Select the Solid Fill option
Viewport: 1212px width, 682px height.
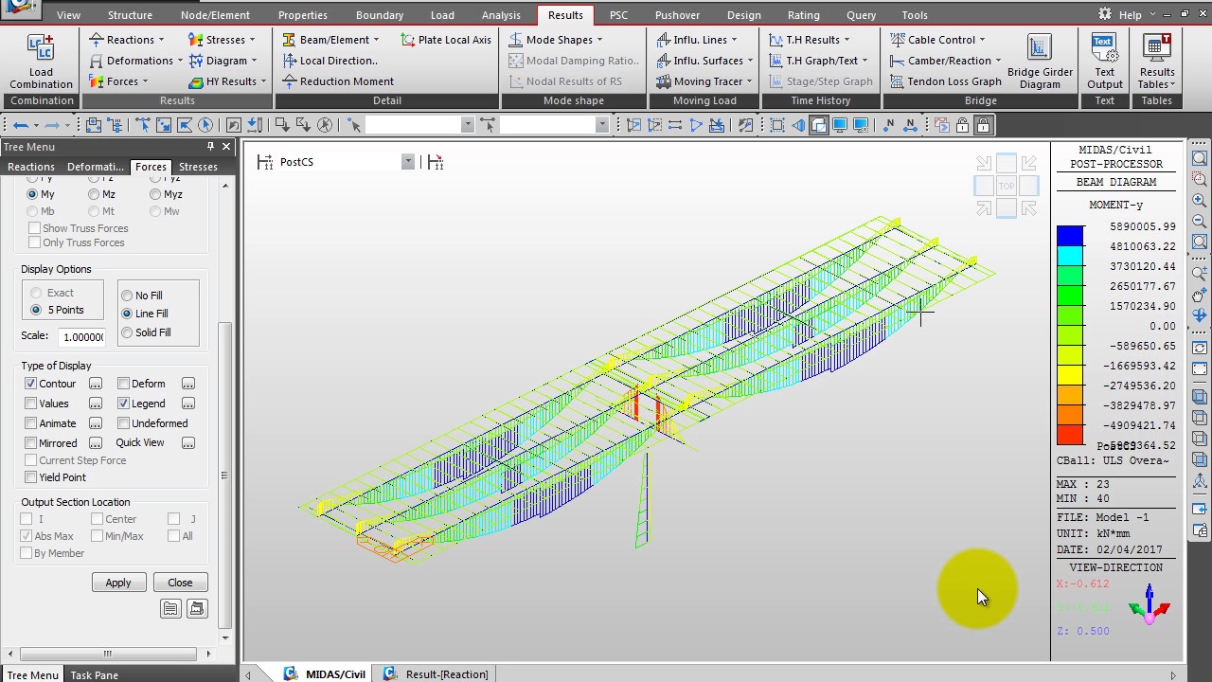[x=127, y=332]
